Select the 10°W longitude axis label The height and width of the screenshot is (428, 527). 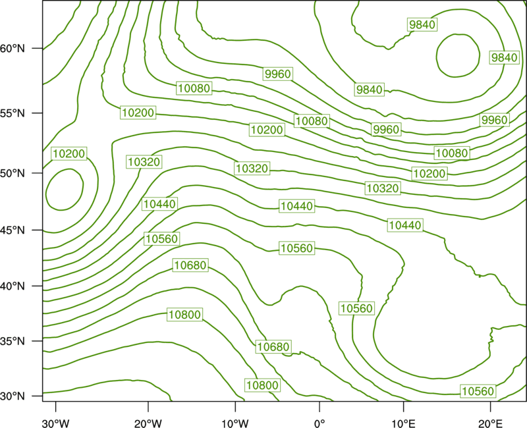235,423
